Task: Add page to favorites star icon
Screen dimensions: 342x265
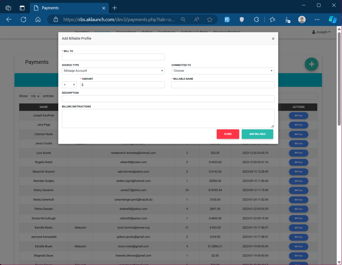Action: pyautogui.click(x=210, y=20)
